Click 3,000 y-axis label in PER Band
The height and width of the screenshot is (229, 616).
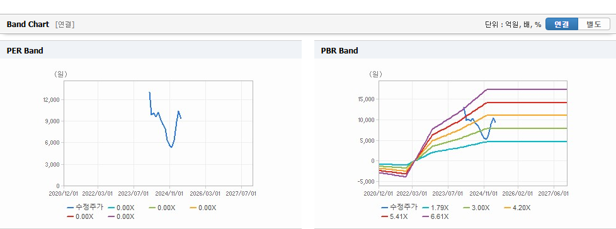coord(52,164)
